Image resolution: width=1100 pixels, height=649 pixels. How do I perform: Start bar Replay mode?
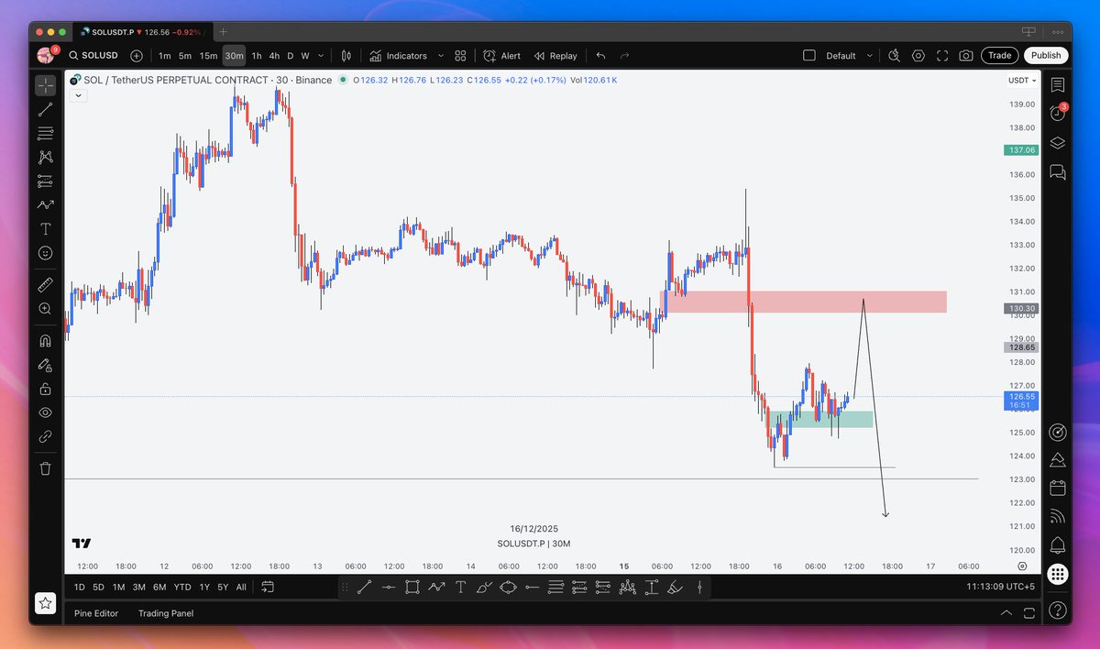tap(555, 55)
